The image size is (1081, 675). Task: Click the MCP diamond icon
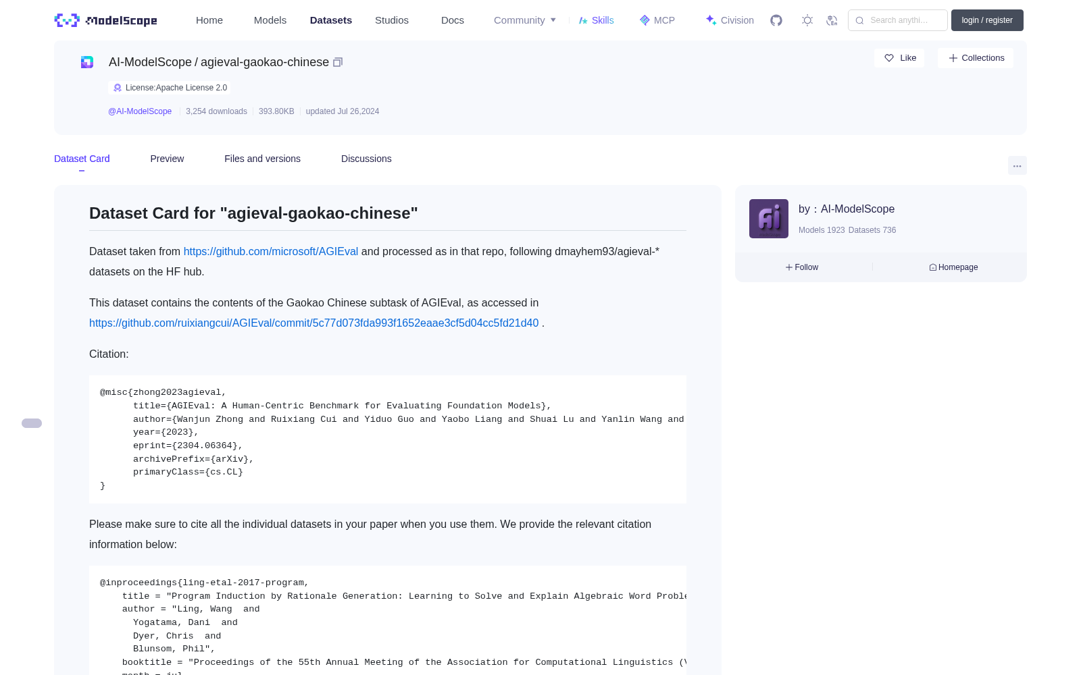coord(645,20)
